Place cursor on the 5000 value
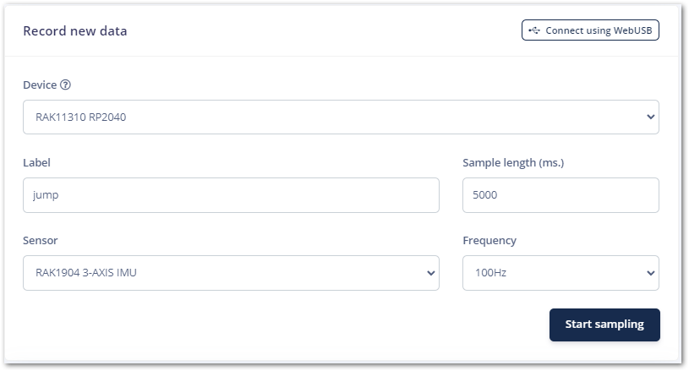 coord(486,195)
